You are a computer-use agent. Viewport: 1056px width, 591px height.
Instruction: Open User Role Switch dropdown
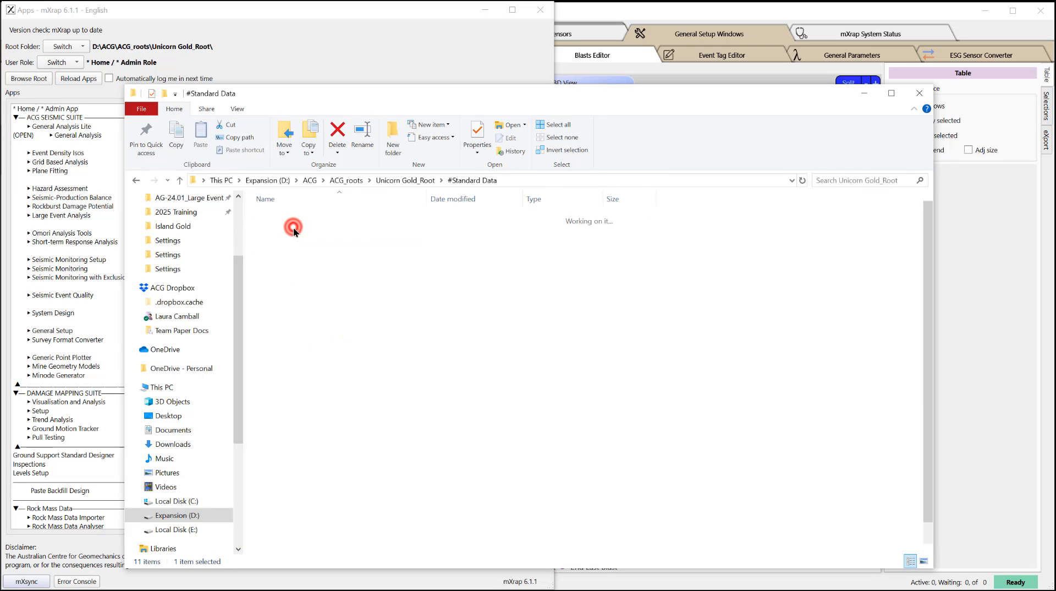[x=61, y=62]
